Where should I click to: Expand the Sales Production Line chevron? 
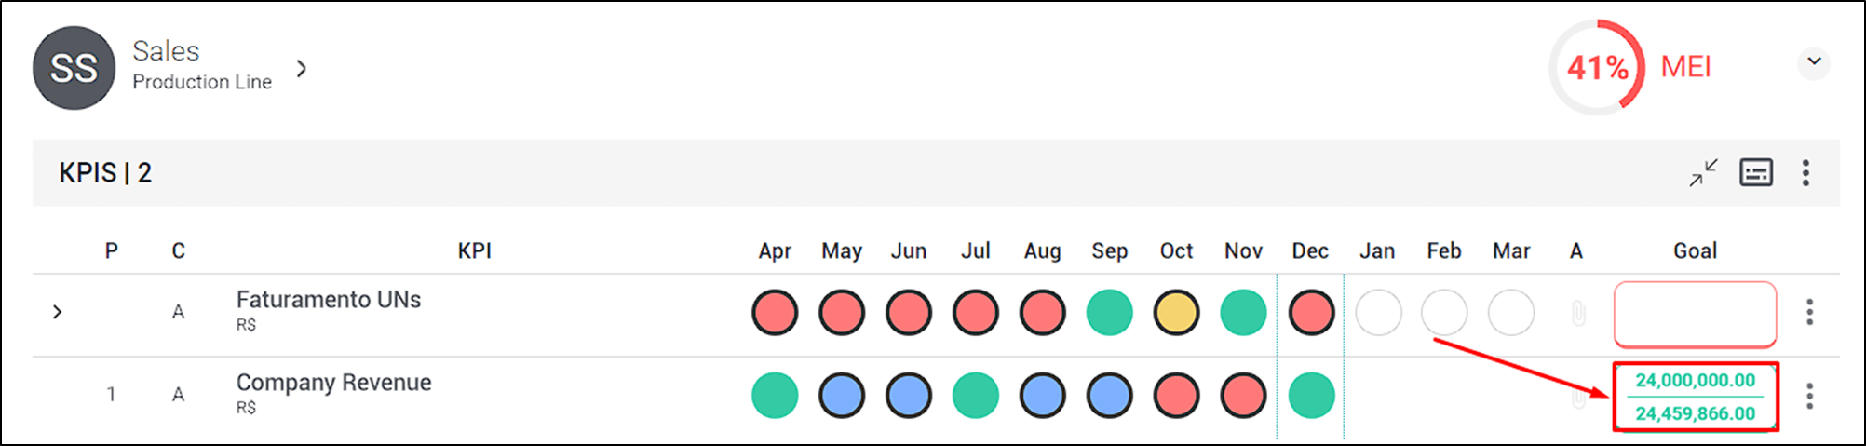tap(301, 68)
